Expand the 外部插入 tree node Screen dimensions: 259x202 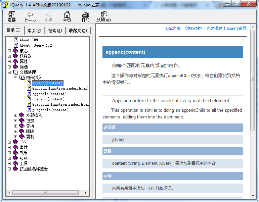click(16, 115)
